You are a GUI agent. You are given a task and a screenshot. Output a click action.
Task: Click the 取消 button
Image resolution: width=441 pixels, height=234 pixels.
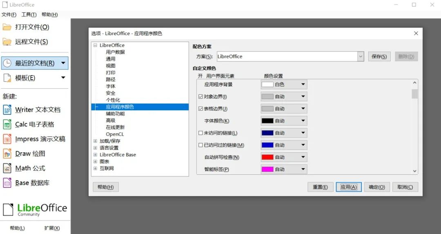tap(405, 187)
